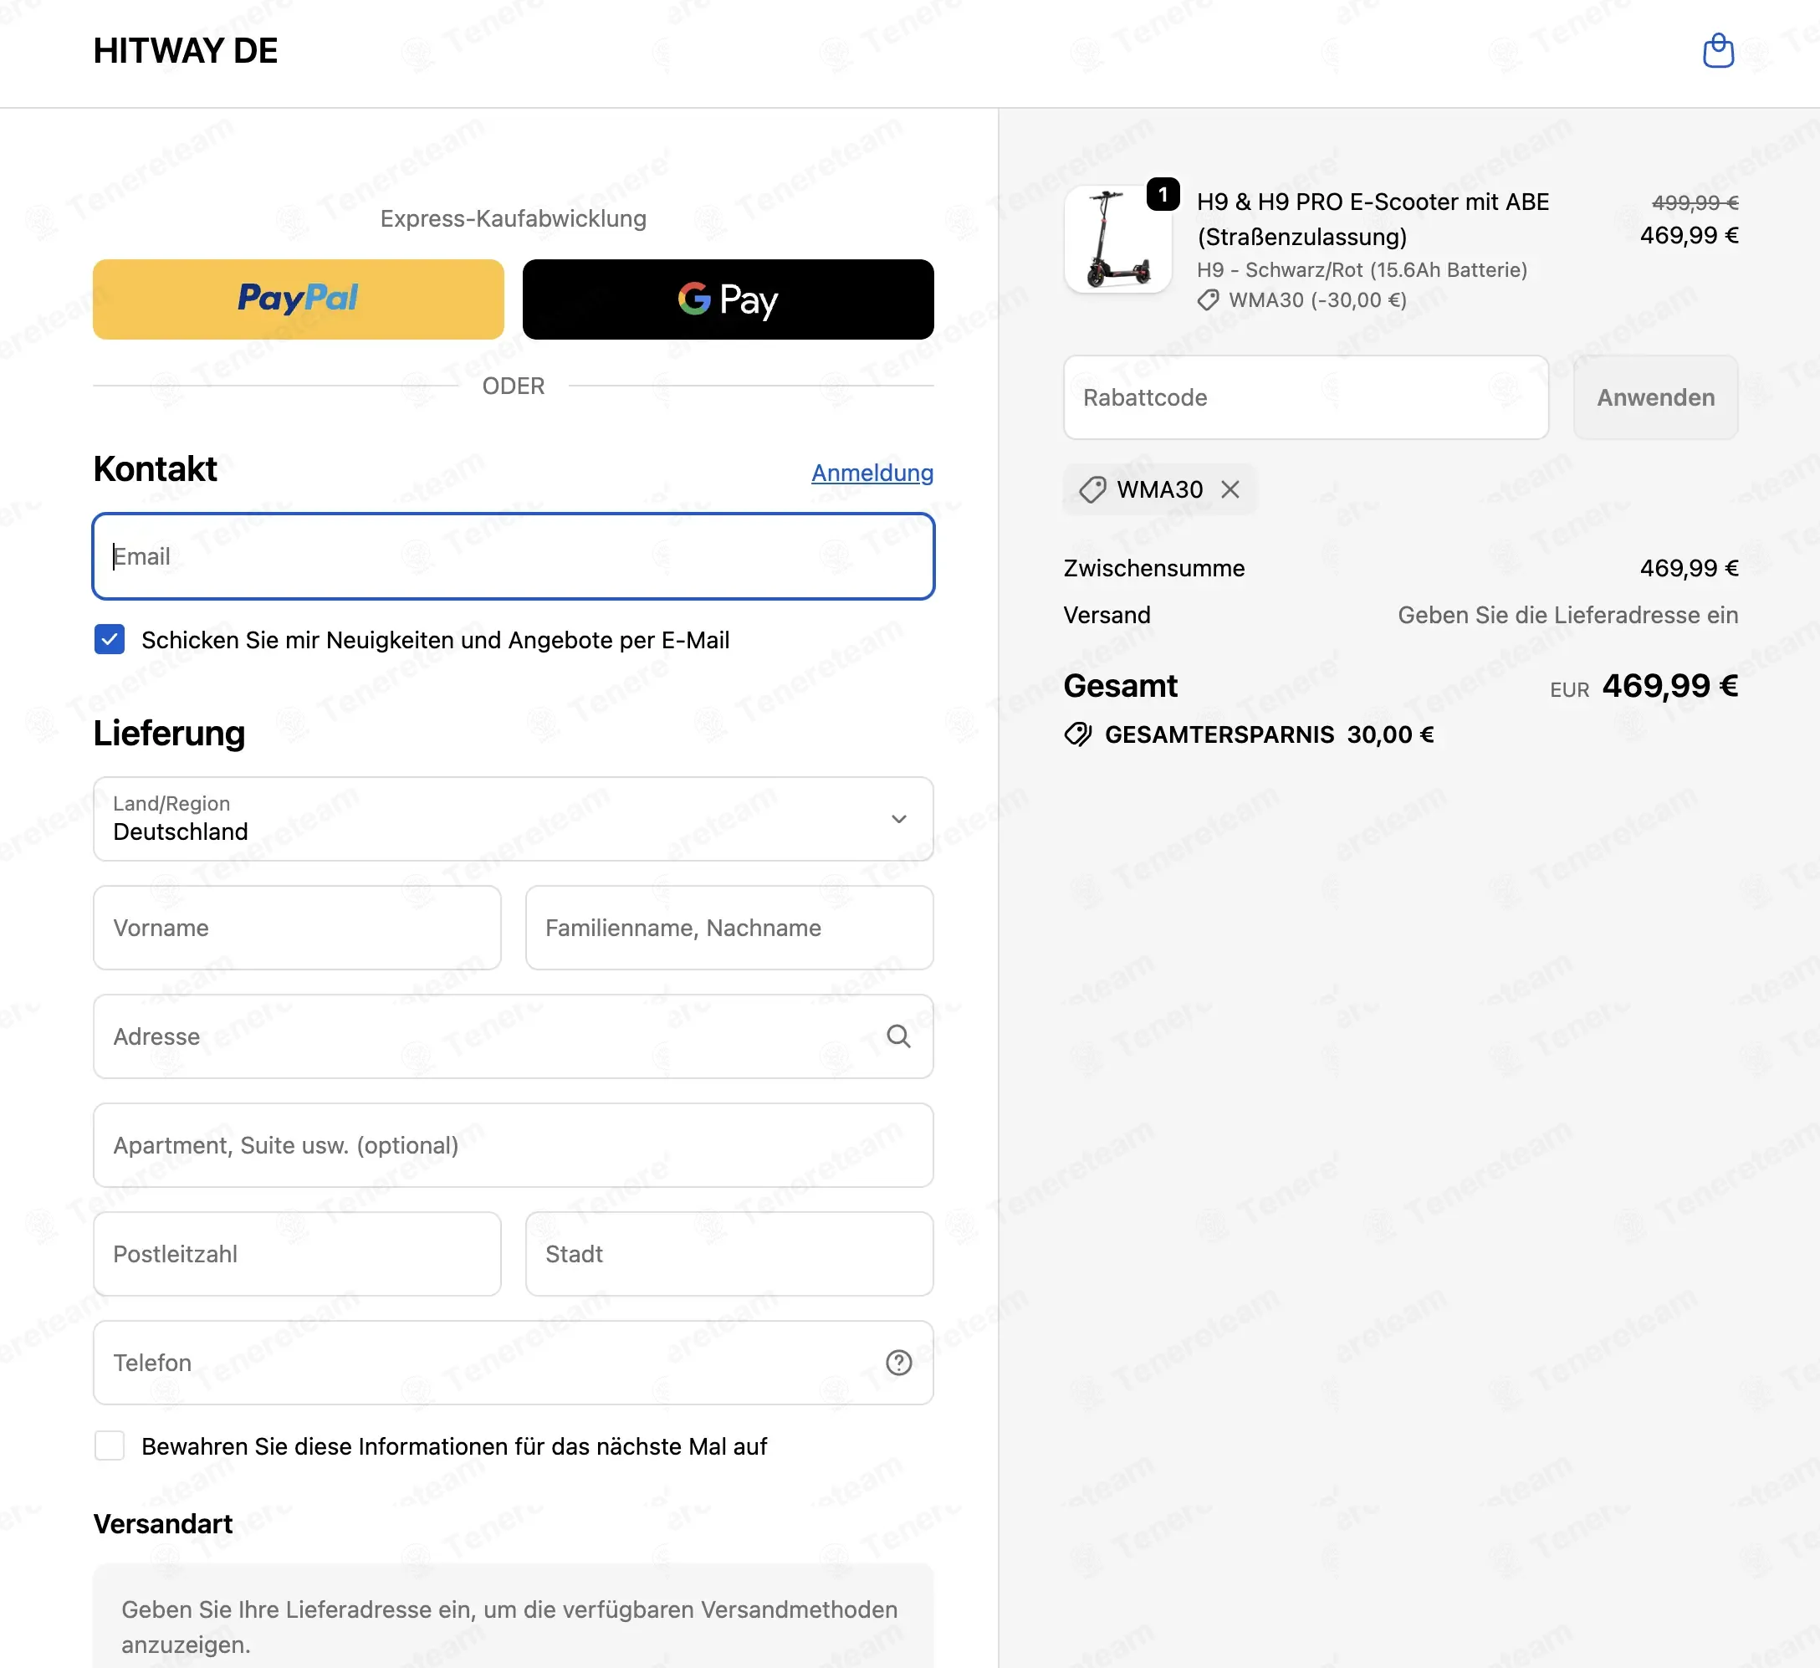Click the Stadt input field

coord(729,1253)
